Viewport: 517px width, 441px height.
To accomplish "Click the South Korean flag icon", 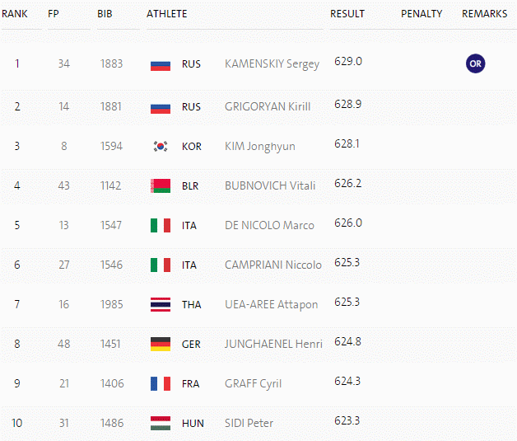I will [x=161, y=146].
